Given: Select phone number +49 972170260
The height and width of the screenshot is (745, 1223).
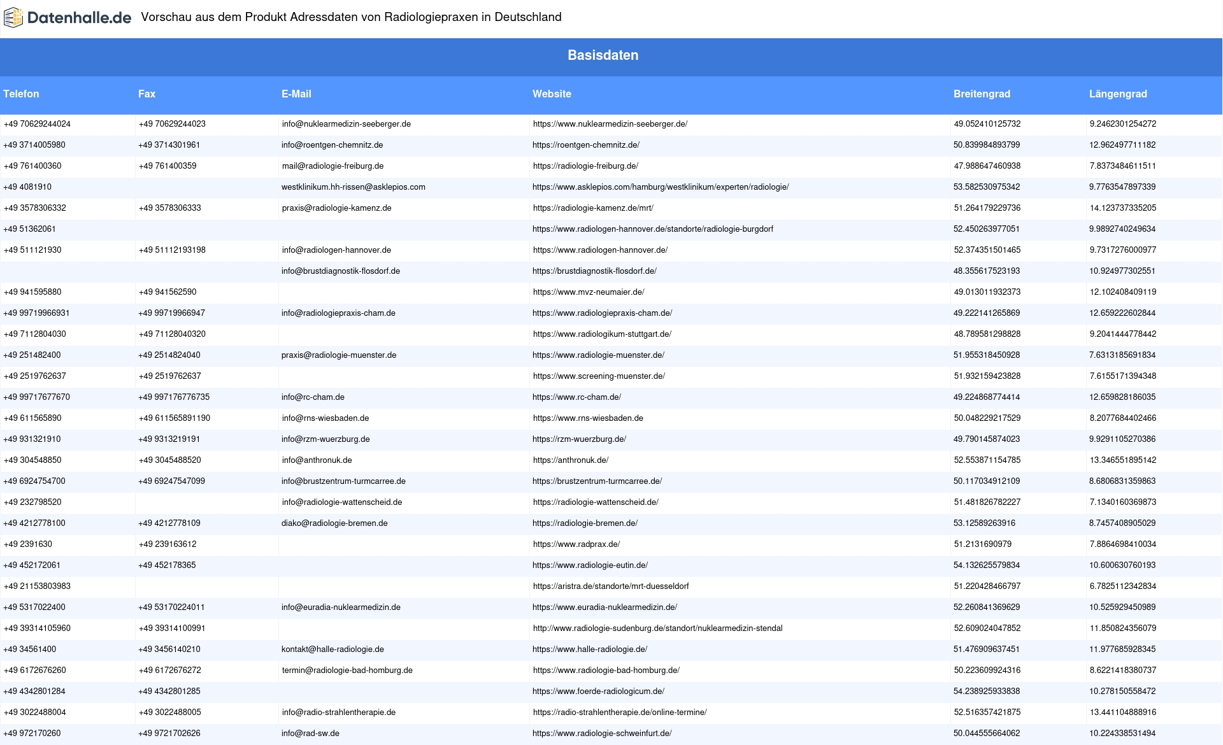Looking at the screenshot, I should tap(32, 734).
